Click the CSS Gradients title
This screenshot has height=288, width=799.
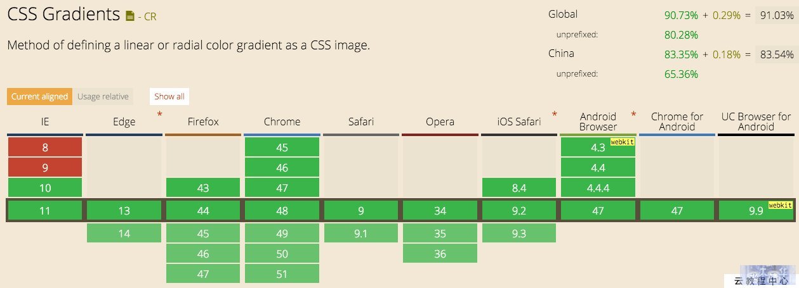coord(63,15)
